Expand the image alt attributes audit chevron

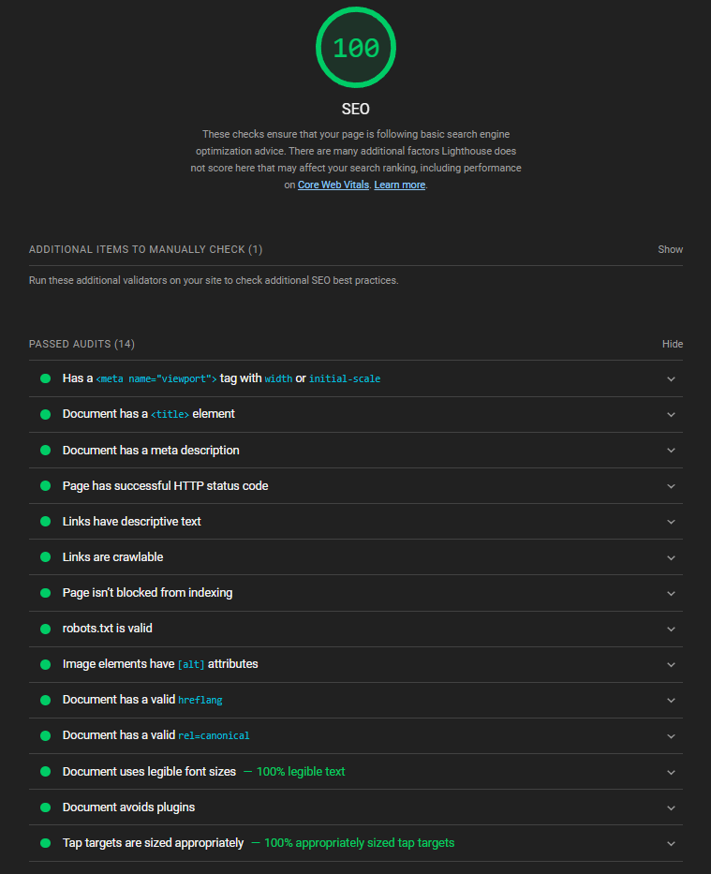click(x=671, y=664)
